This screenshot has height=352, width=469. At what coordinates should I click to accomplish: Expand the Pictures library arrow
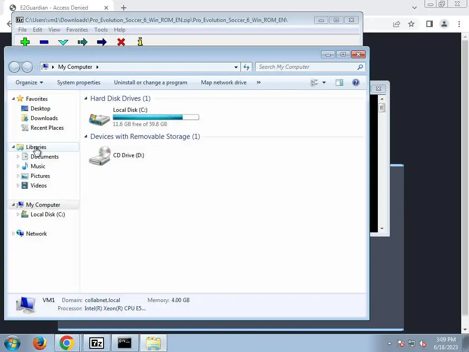18,176
